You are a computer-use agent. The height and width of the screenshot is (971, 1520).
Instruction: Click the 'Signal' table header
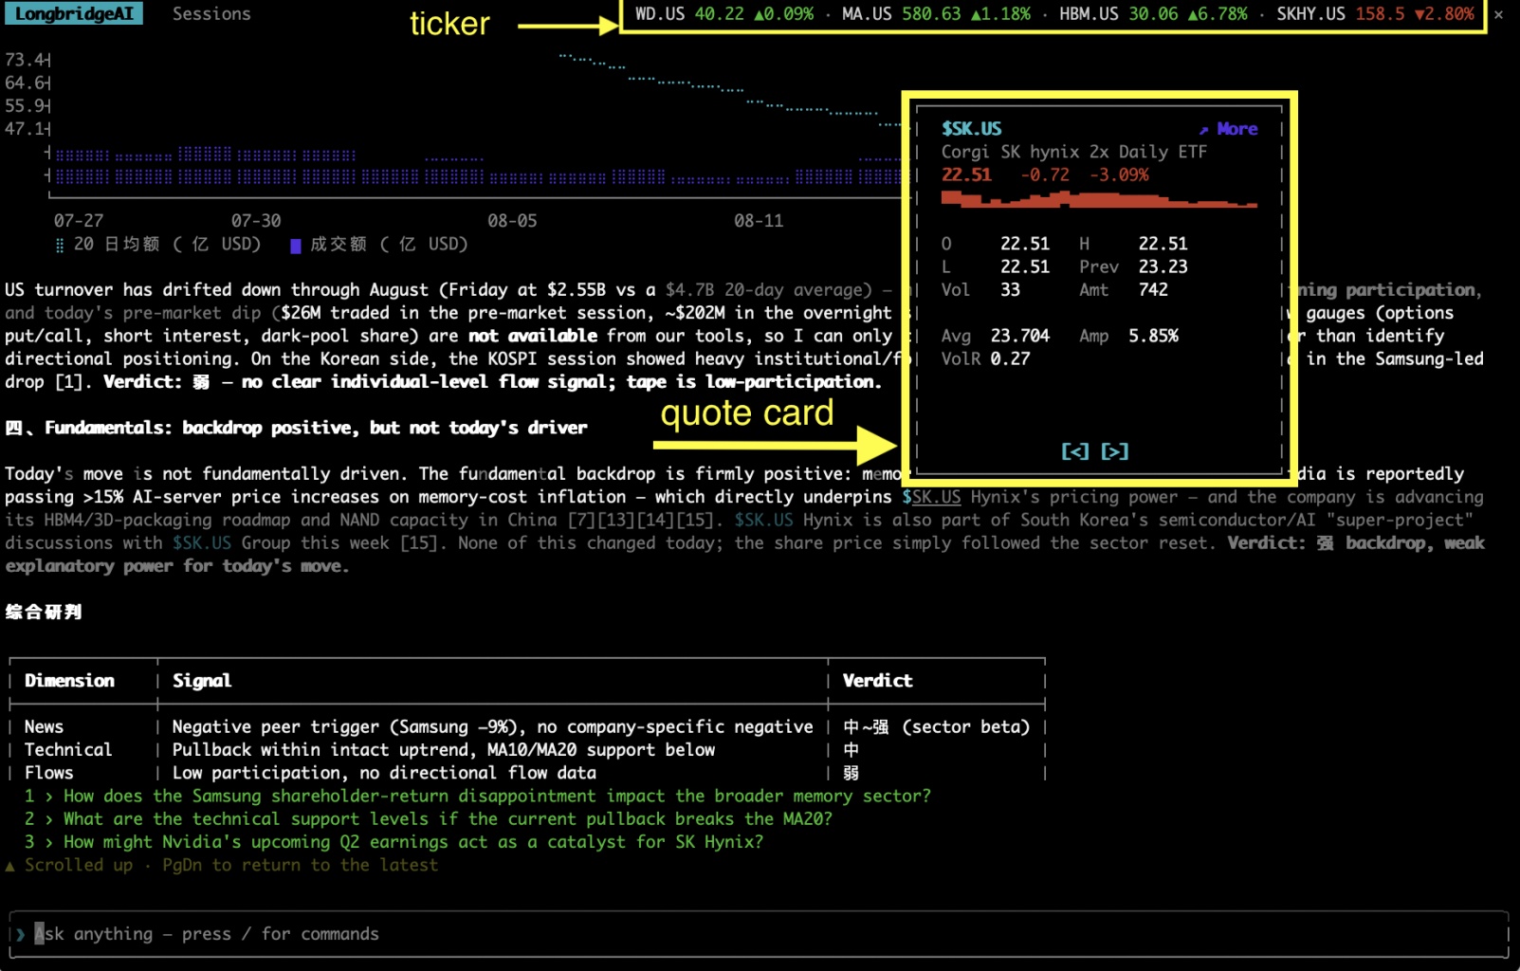click(x=202, y=681)
